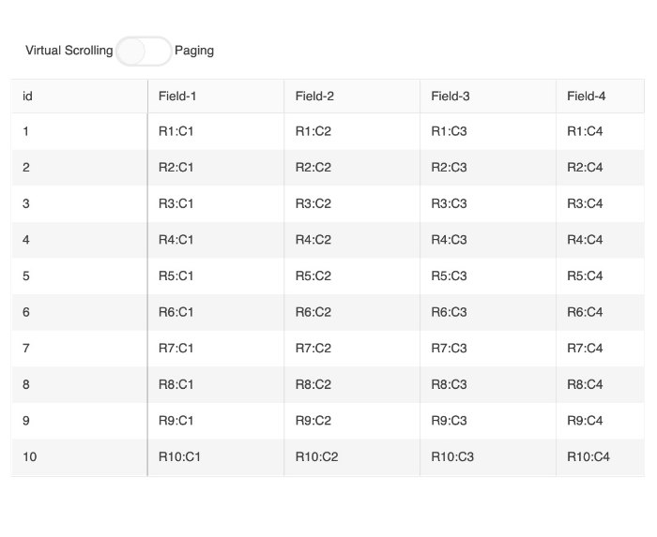Select cell R5:C4
The width and height of the screenshot is (657, 537).
pyautogui.click(x=600, y=276)
